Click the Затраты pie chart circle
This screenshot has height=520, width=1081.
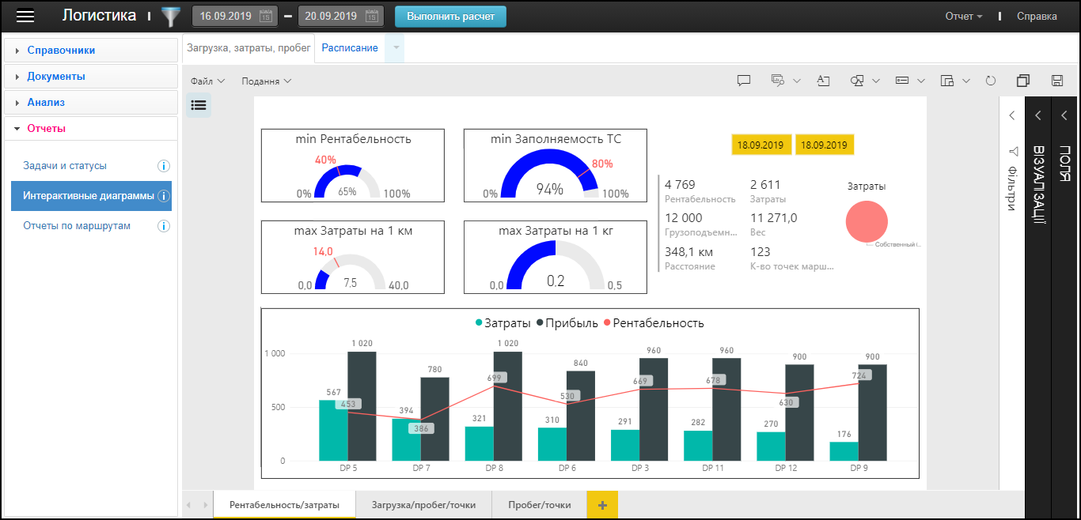[x=867, y=221]
